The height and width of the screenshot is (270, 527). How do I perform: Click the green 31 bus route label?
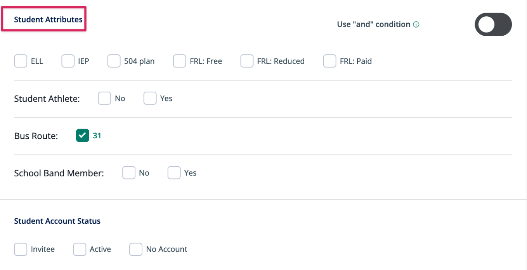[97, 136]
